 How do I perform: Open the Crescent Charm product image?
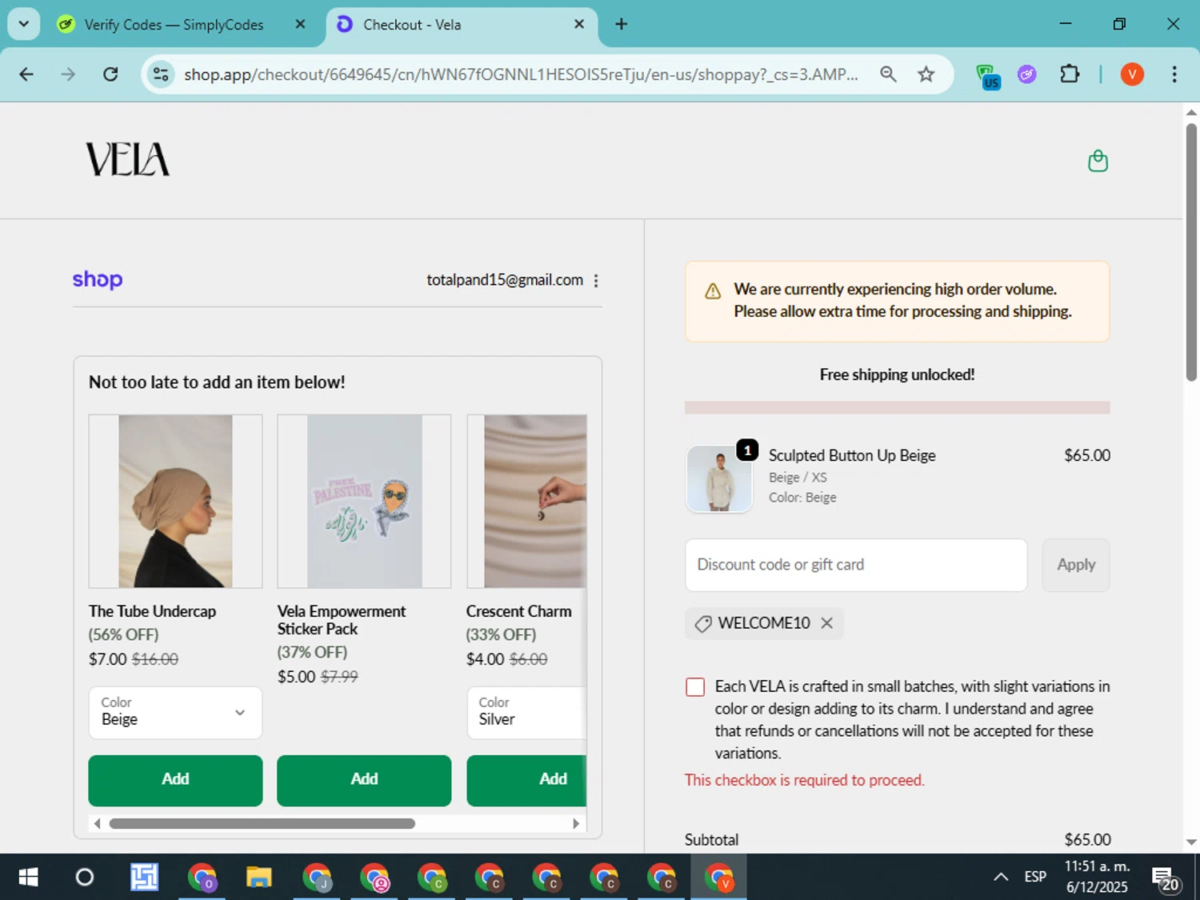tap(527, 502)
